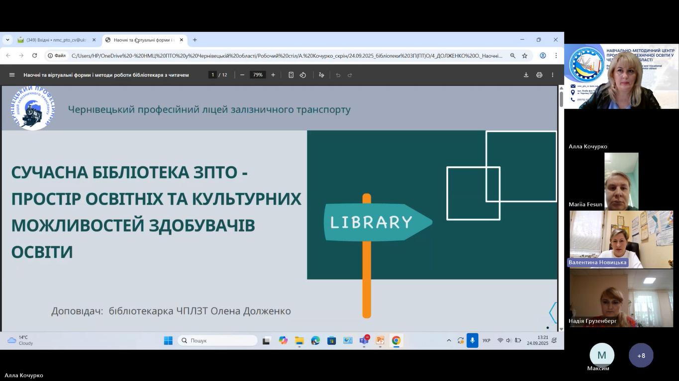Reload the page in the browser

(34, 56)
